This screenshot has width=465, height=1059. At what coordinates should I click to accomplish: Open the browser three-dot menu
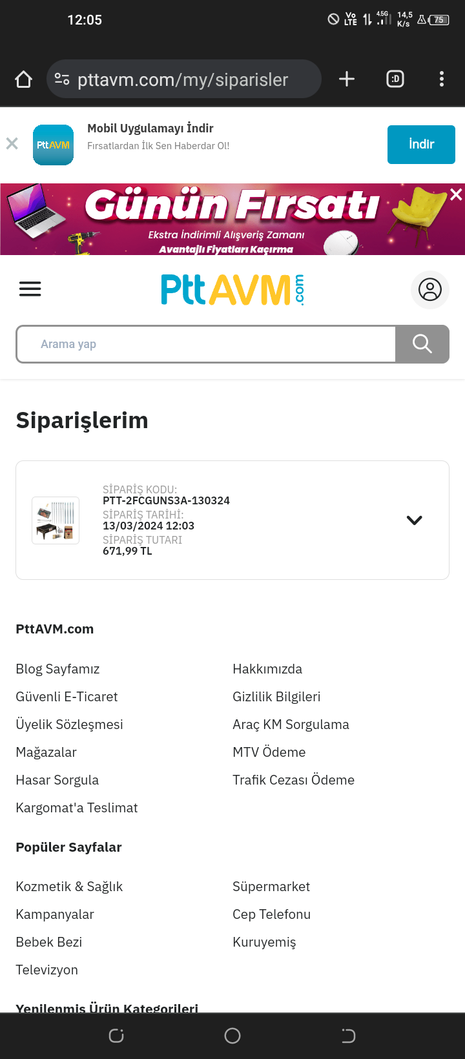pyautogui.click(x=442, y=79)
